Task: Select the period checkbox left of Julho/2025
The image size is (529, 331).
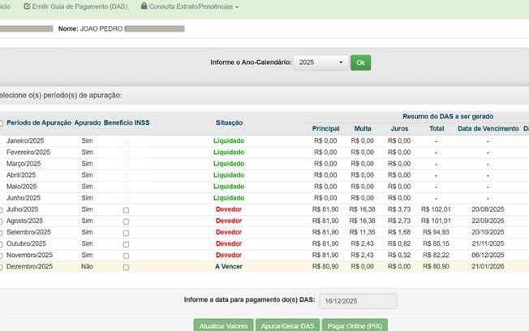Action: pos(2,210)
